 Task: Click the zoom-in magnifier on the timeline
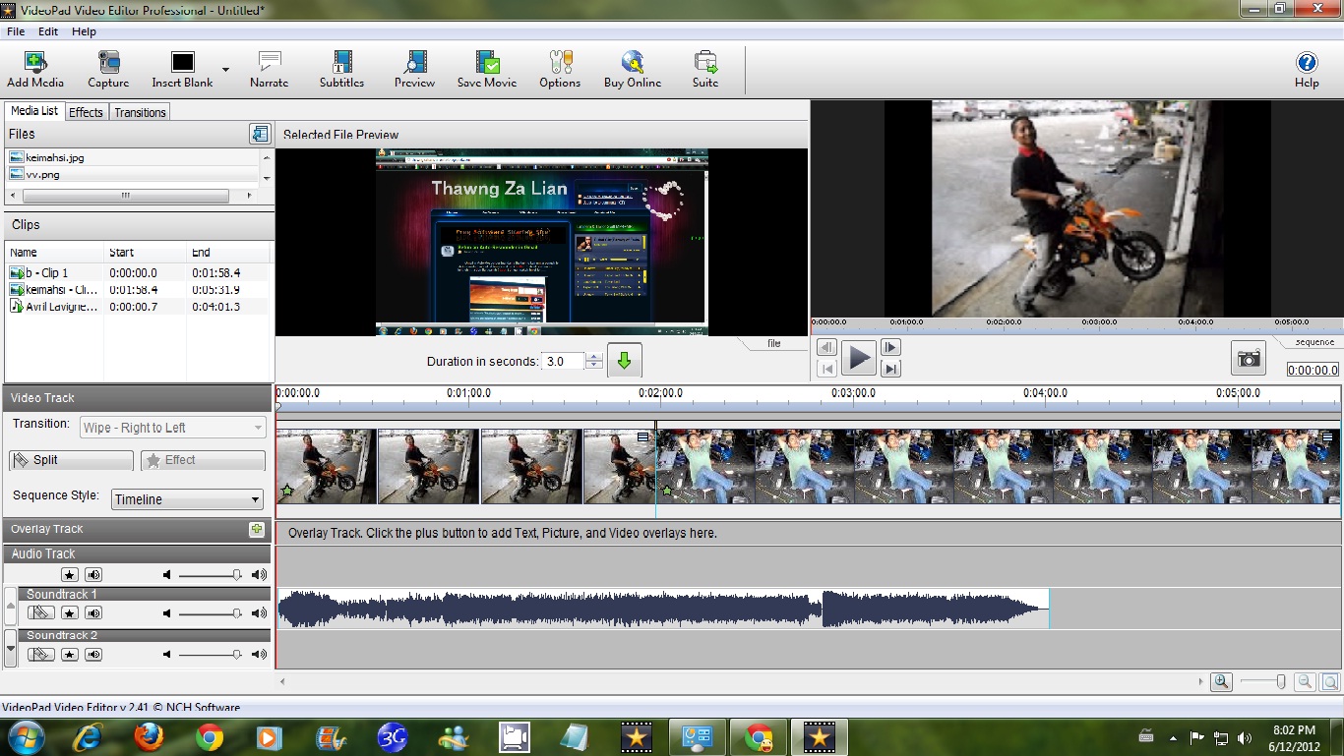click(x=1221, y=681)
